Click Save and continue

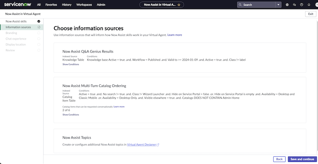click(x=302, y=159)
